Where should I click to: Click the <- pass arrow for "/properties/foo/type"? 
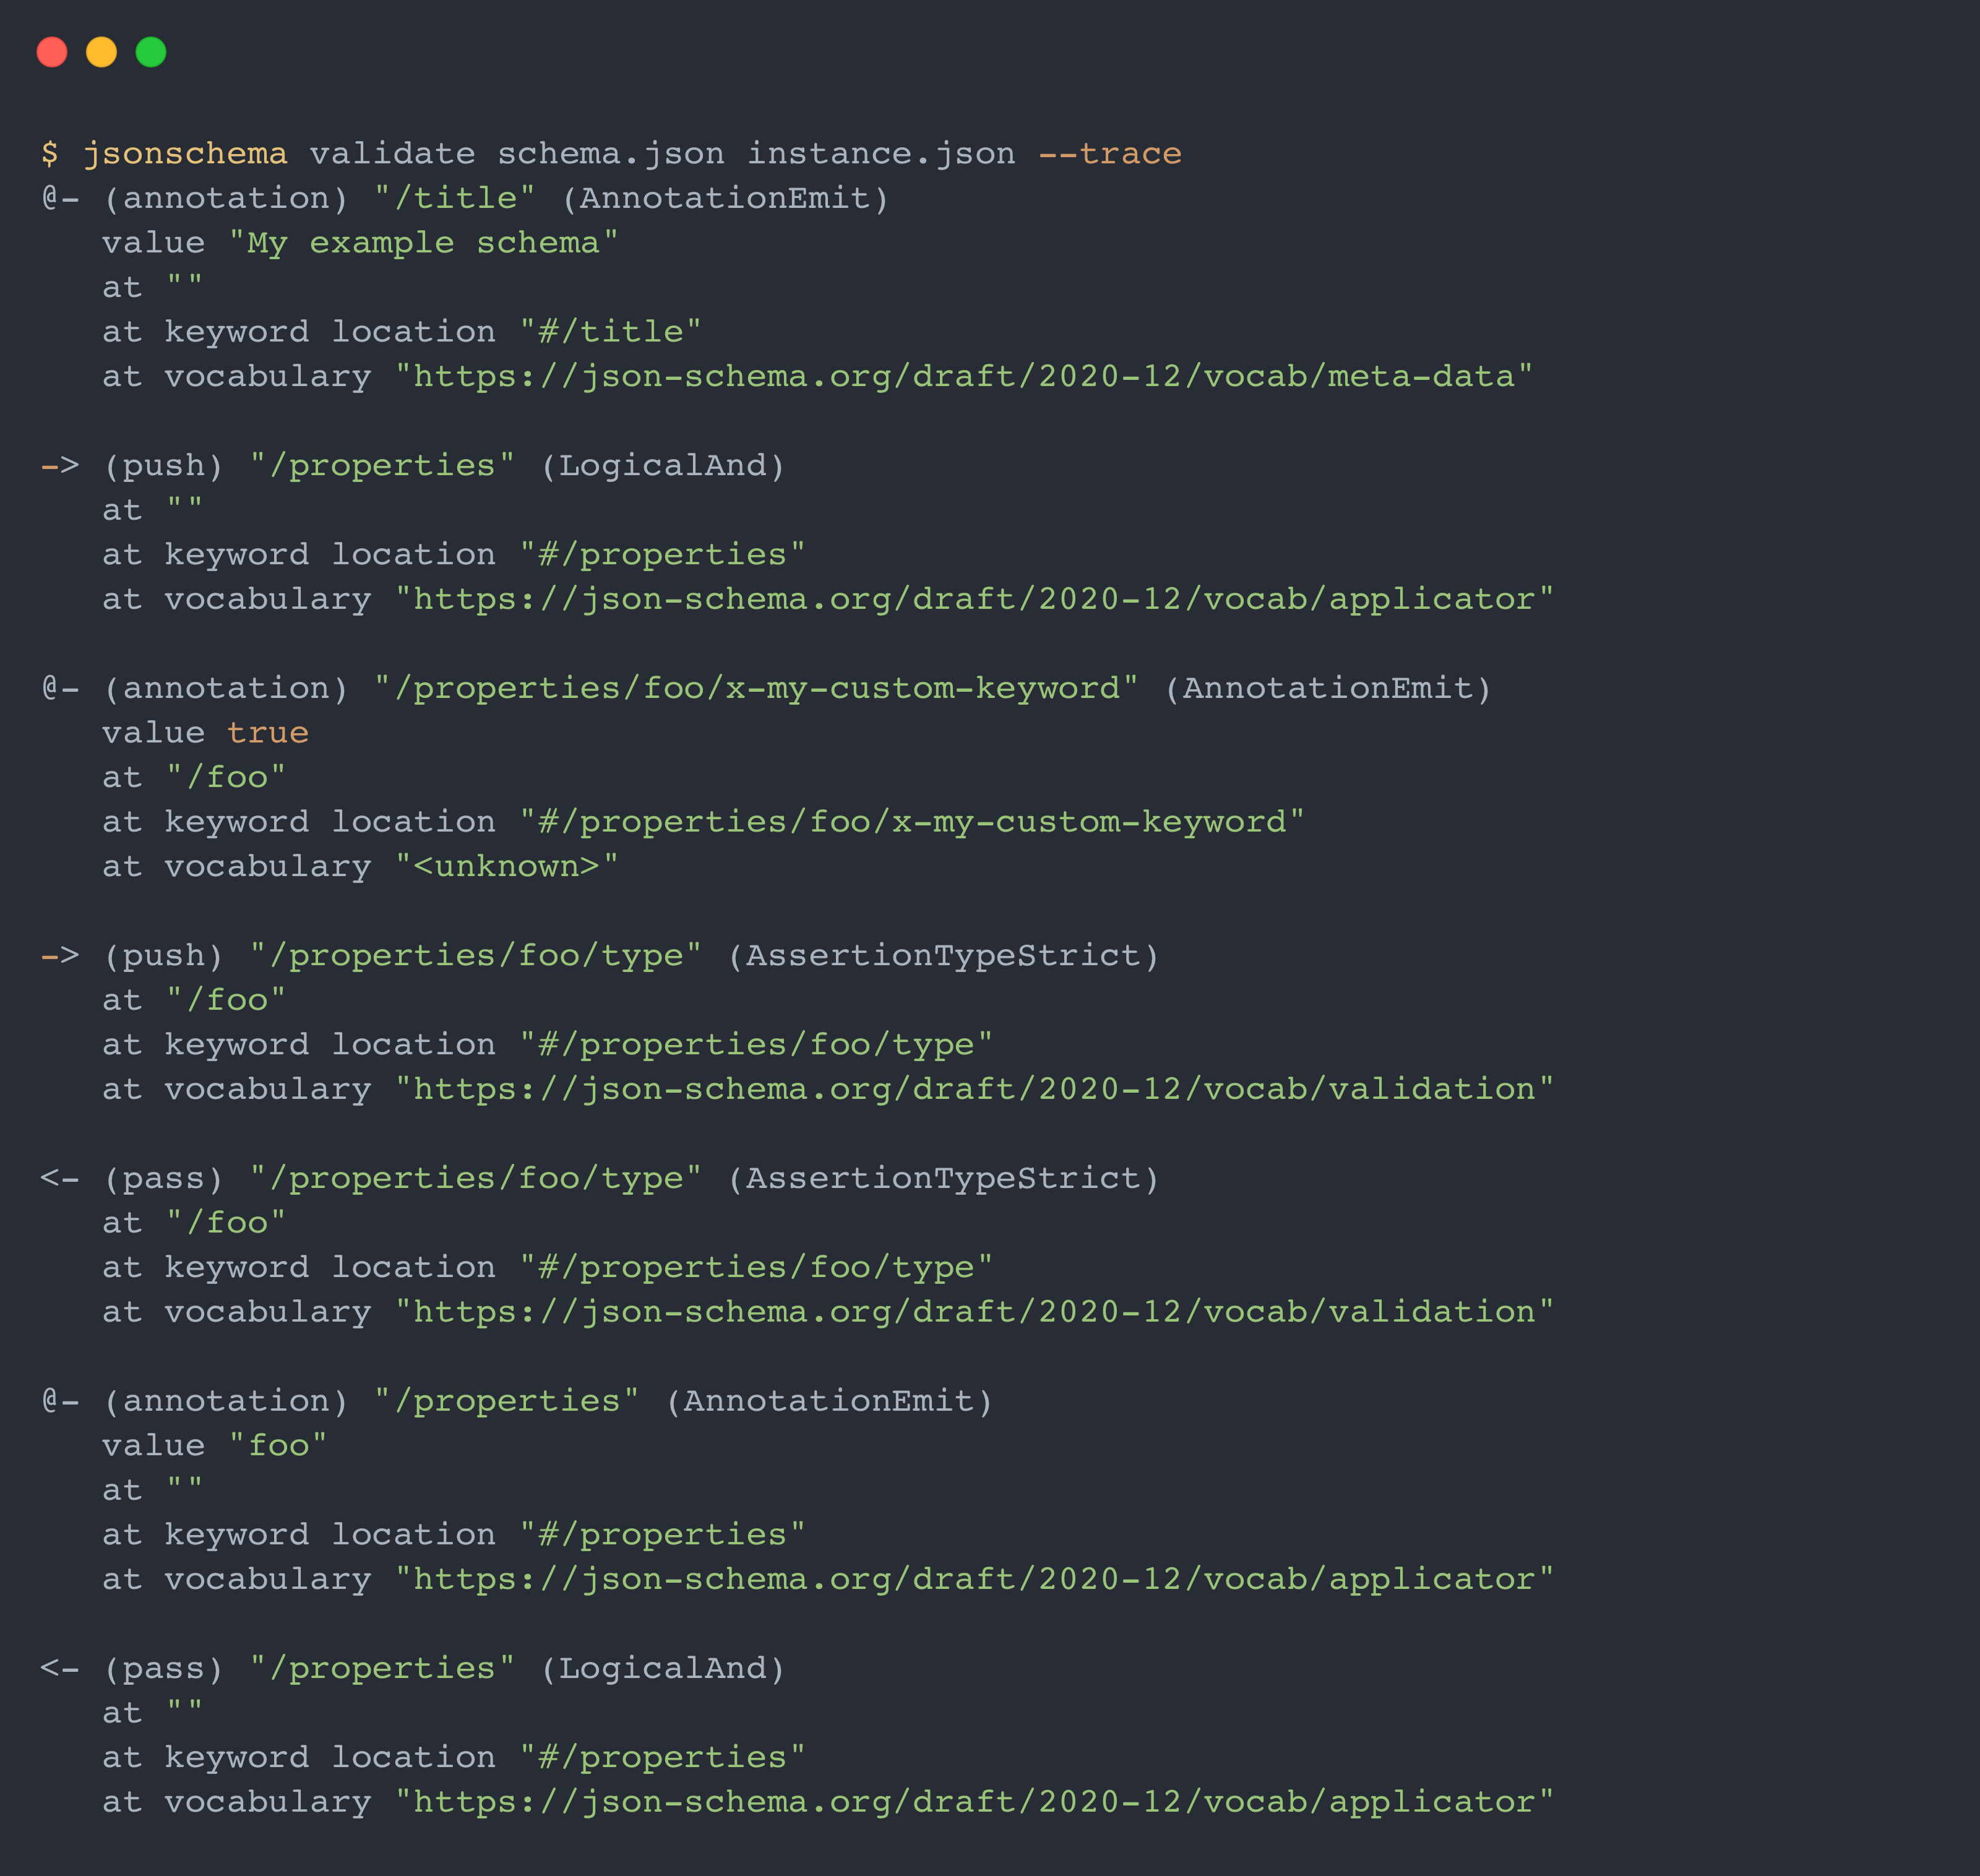pyautogui.click(x=60, y=1179)
